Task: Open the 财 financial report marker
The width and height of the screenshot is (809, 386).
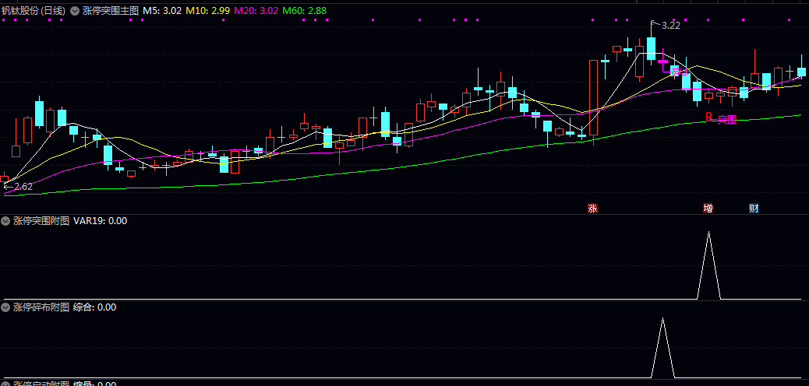Action: [x=754, y=209]
